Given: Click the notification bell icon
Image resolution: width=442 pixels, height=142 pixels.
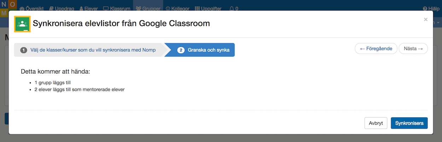Looking at the screenshot, I should 232,8.
